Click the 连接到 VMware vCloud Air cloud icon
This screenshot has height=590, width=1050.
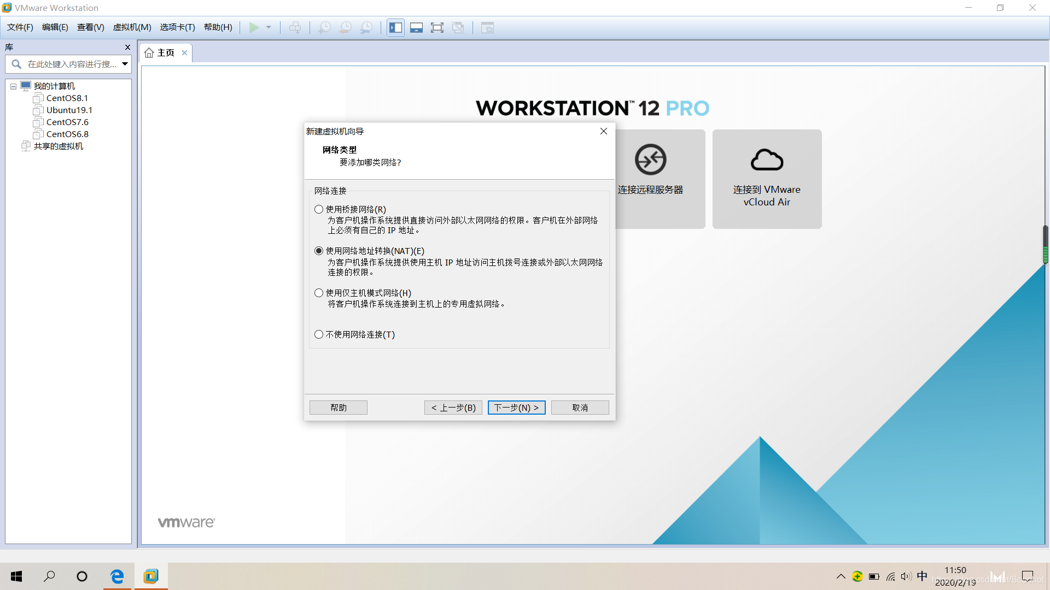767,160
